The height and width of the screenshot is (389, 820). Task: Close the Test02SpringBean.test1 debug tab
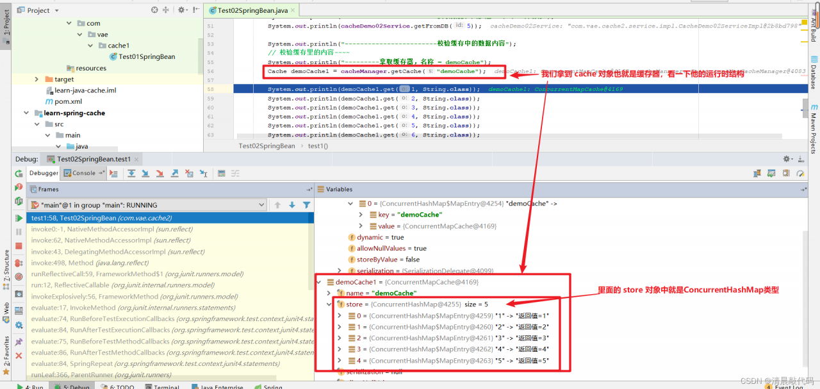137,159
